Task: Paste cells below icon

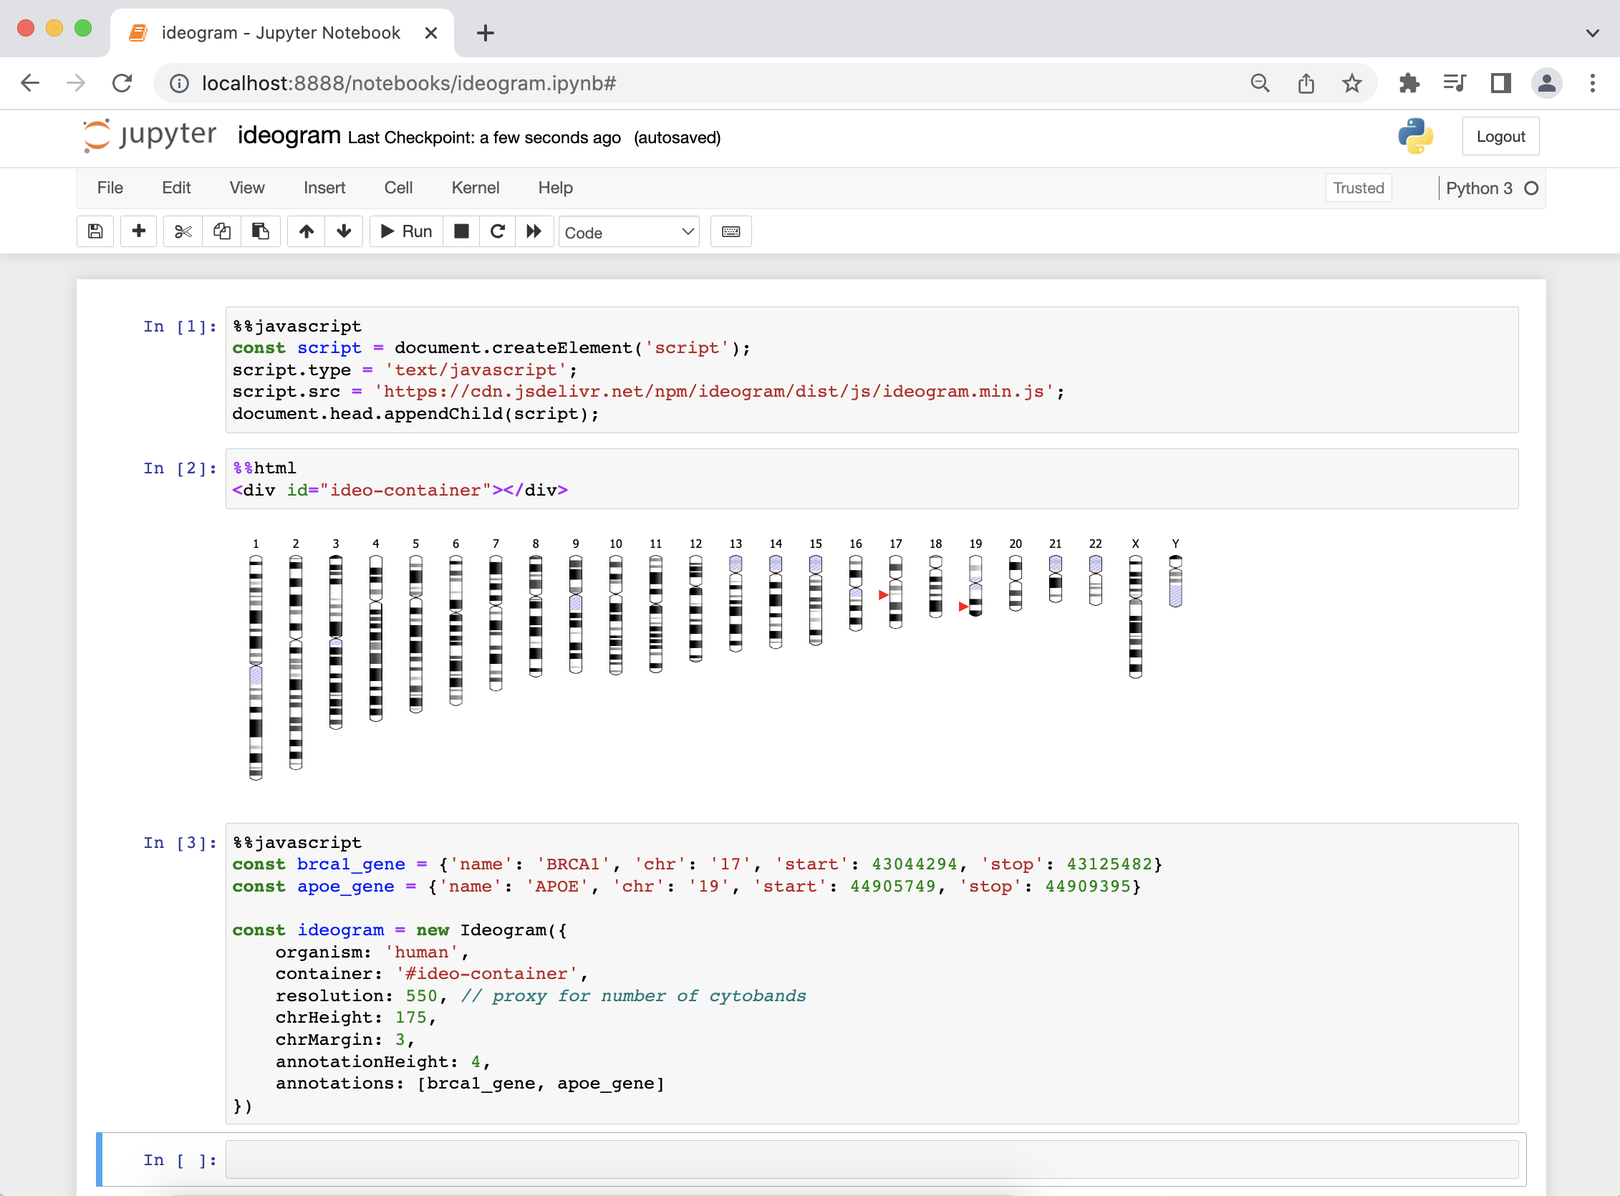Action: coord(261,231)
